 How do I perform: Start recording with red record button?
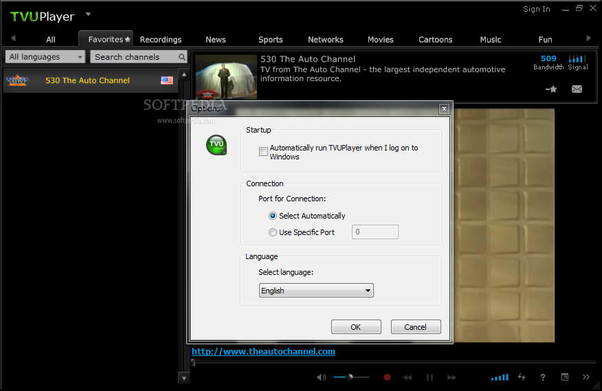(387, 377)
